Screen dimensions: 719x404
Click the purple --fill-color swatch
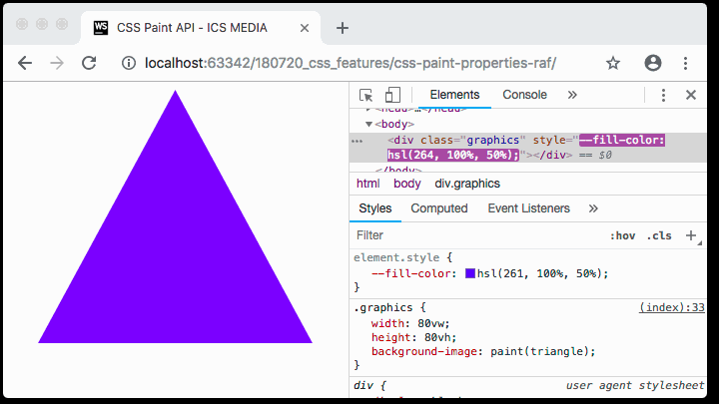click(x=470, y=273)
